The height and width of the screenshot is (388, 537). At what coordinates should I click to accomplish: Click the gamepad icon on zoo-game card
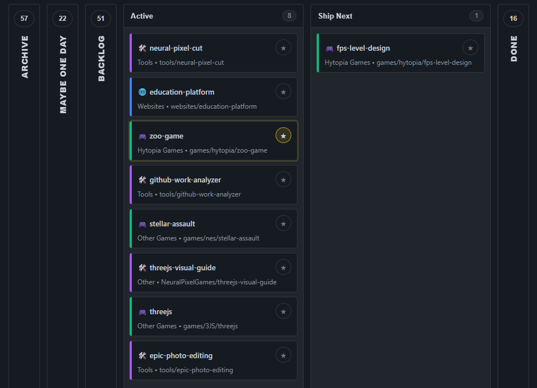[141, 136]
